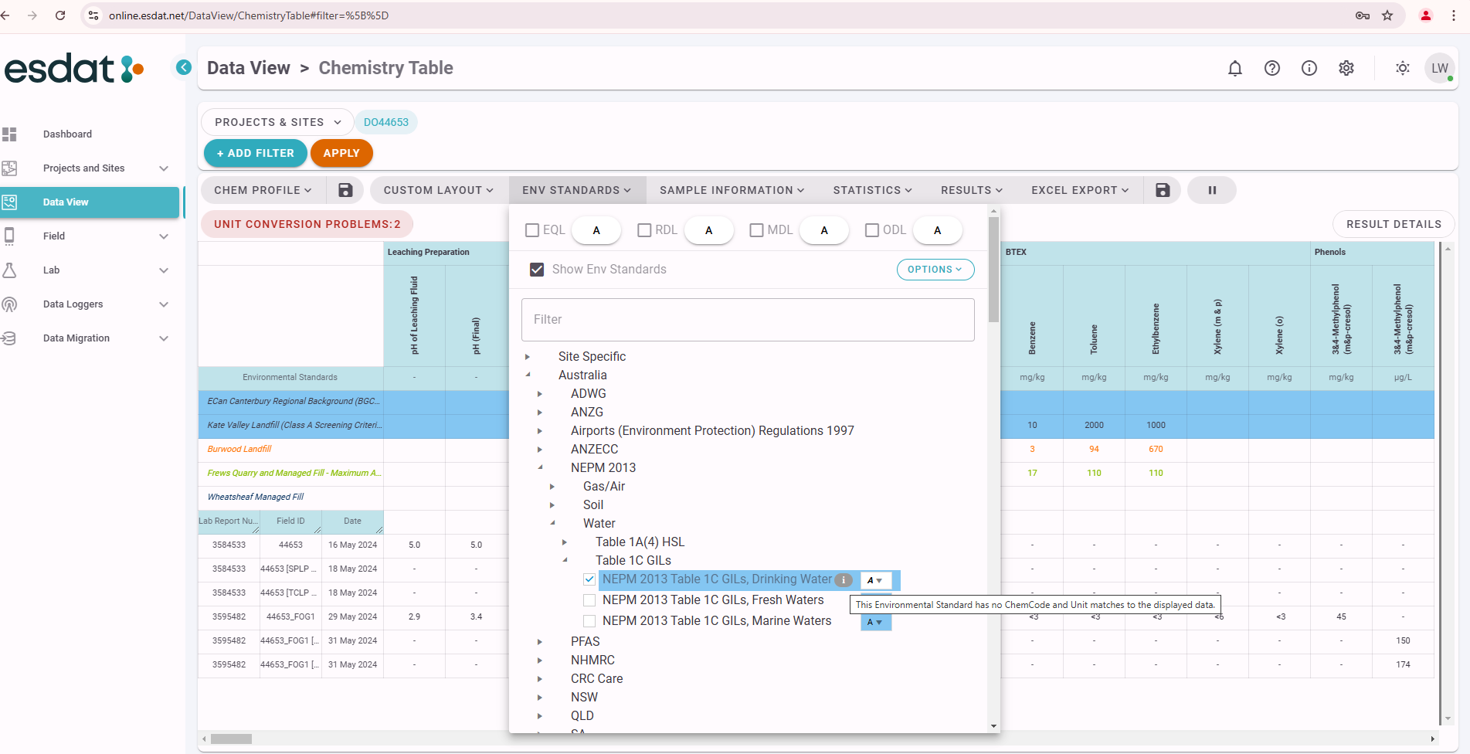The image size is (1470, 754).
Task: Open the Statistics menu
Action: [872, 190]
